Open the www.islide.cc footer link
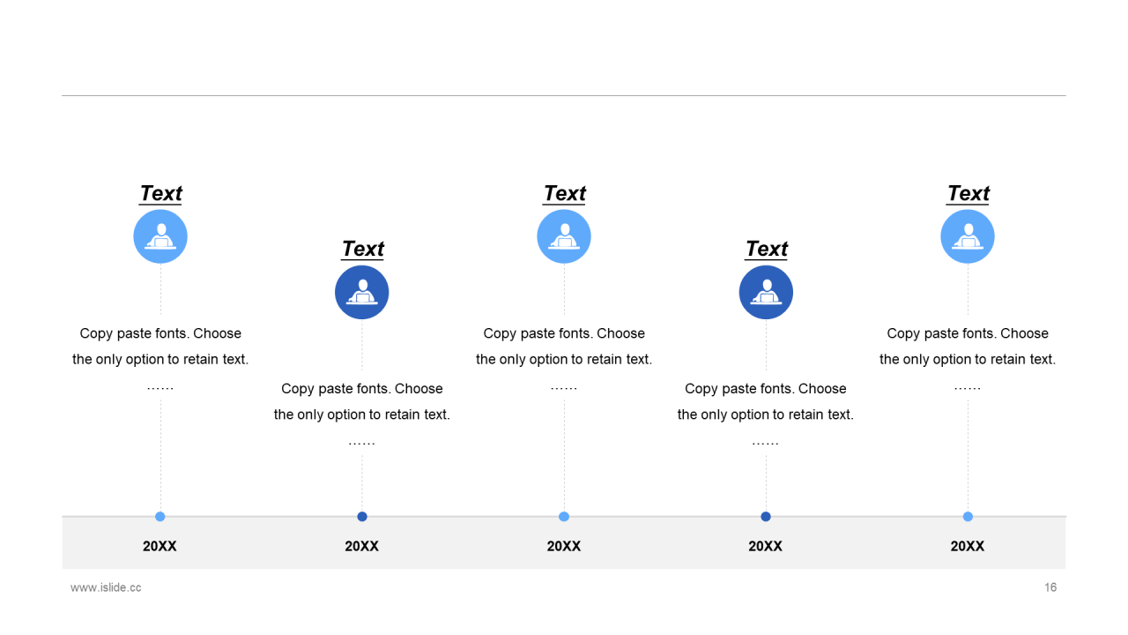1128x635 pixels. (x=106, y=587)
